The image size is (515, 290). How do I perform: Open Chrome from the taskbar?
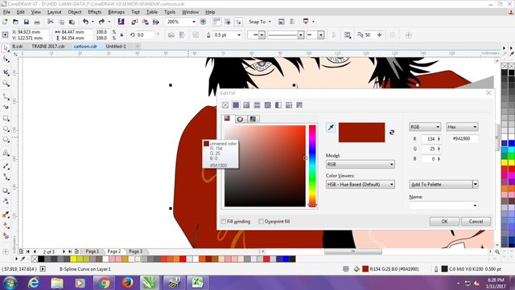point(104,283)
